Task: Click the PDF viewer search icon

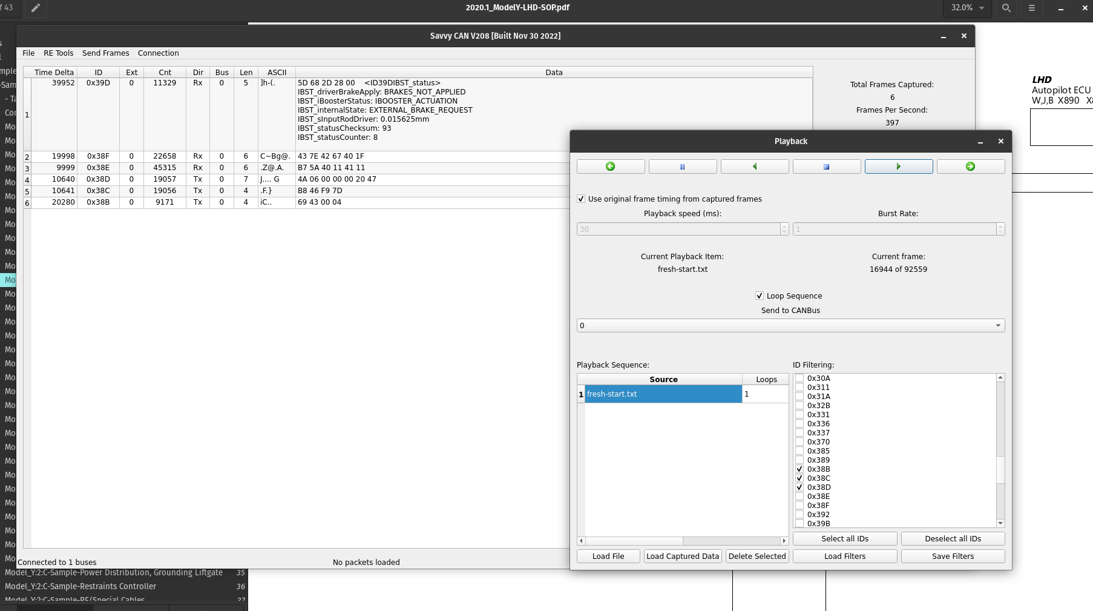Action: [x=1006, y=8]
